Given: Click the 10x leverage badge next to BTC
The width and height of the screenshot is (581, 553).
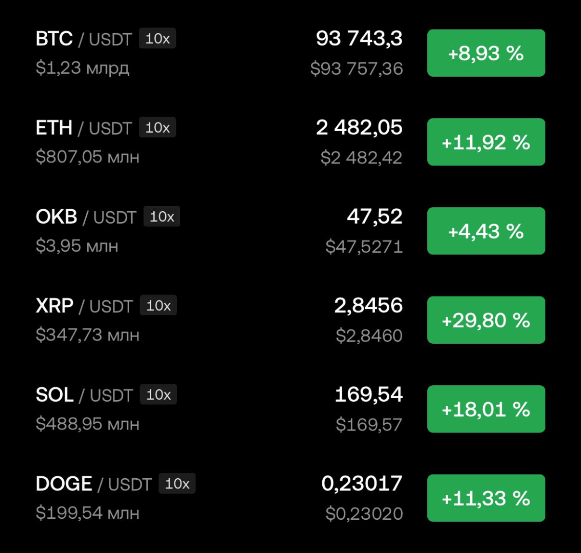Looking at the screenshot, I should 158,39.
